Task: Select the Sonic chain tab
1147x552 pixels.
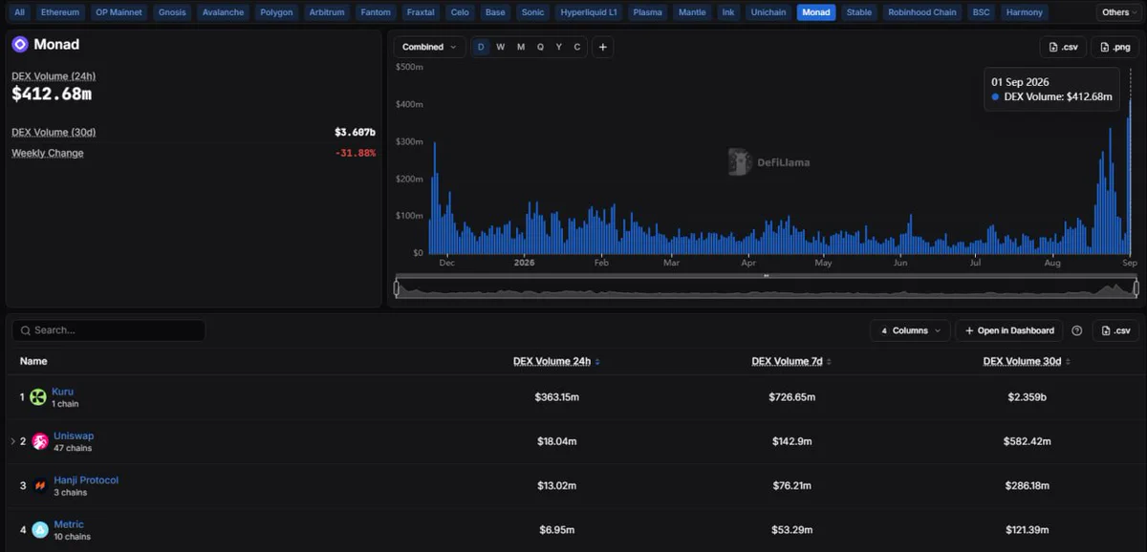Action: pos(533,12)
